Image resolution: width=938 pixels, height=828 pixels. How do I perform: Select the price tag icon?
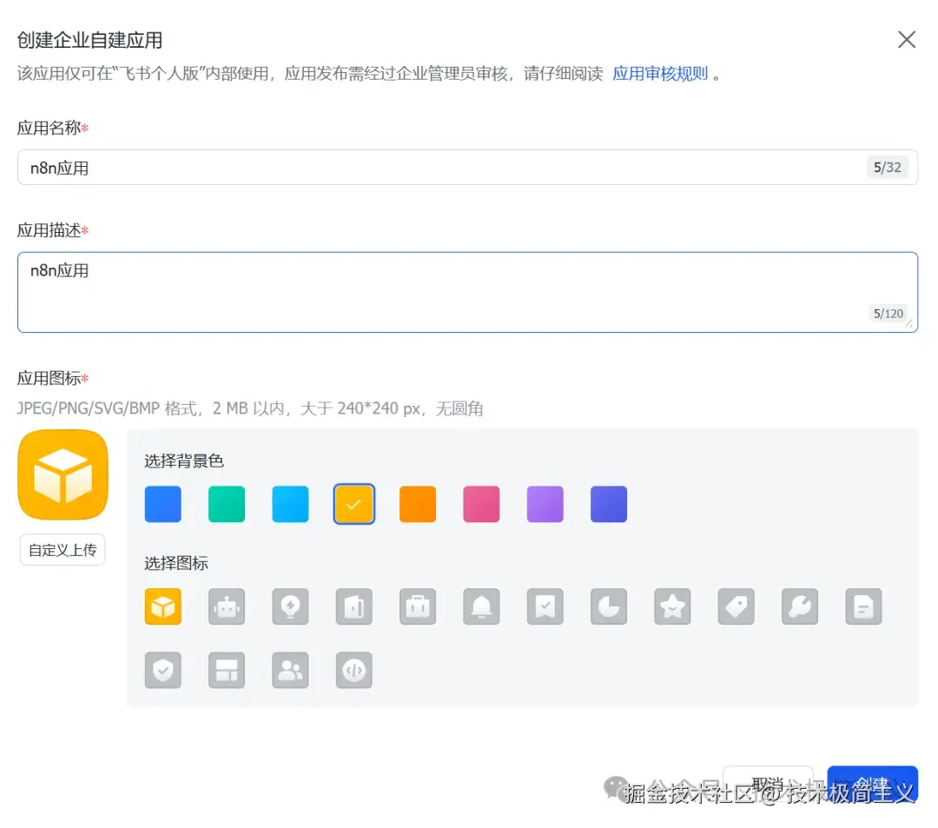click(x=736, y=606)
